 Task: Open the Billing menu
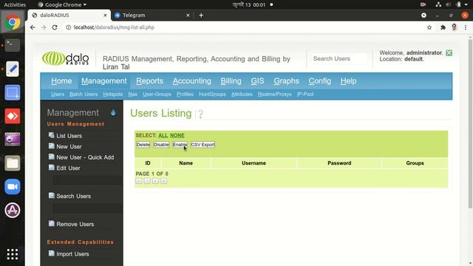pos(231,81)
